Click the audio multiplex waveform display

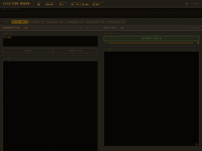tap(101, 13)
